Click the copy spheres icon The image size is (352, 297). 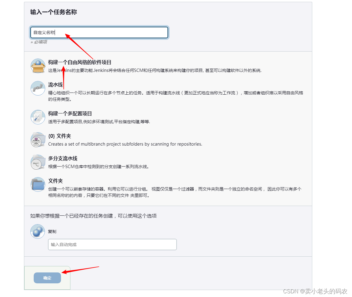tap(38, 231)
